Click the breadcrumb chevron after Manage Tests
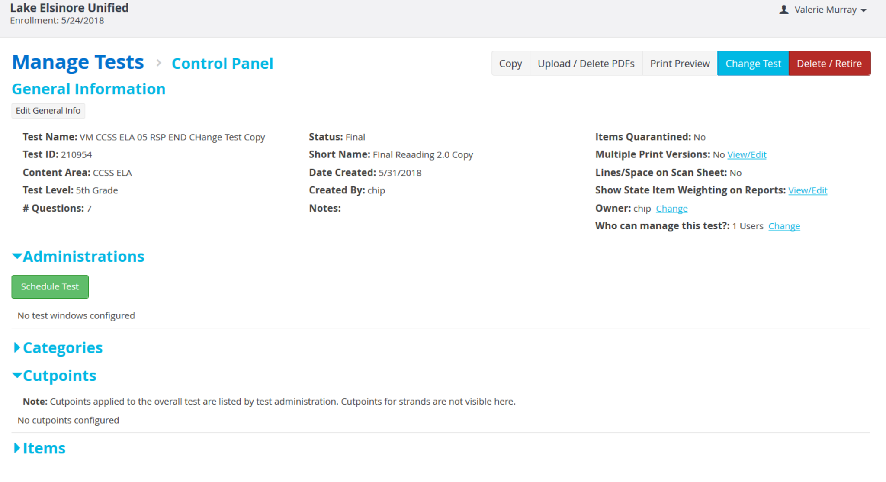886x482 pixels. point(159,63)
